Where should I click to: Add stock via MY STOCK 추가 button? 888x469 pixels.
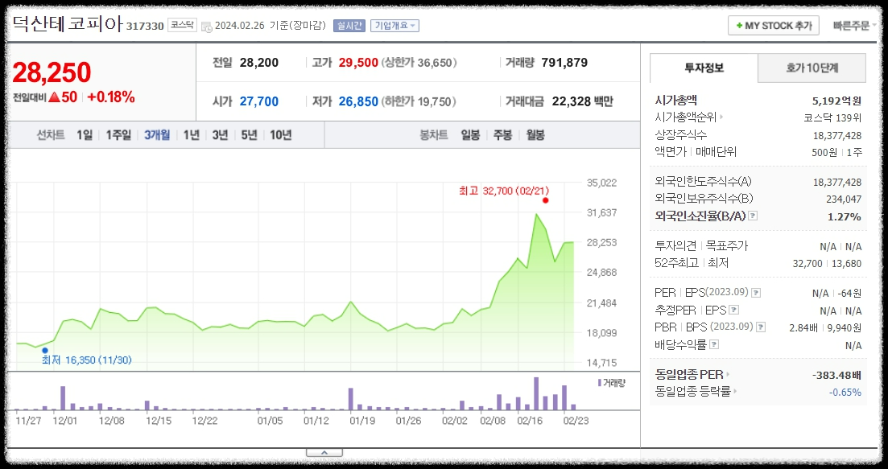[774, 26]
